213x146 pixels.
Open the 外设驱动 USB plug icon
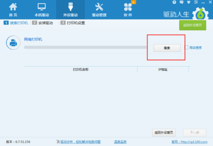point(71,6)
